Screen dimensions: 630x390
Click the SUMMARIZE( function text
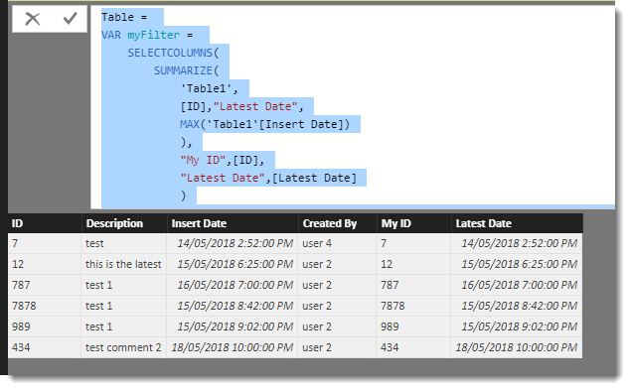[x=187, y=71]
